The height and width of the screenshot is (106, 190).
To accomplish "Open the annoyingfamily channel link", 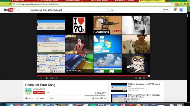I will click(39, 89).
